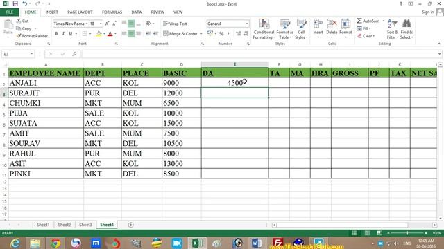Viewport: 444px width, 249px height.
Task: Click the Increase Font Size icon
Action: (107, 24)
